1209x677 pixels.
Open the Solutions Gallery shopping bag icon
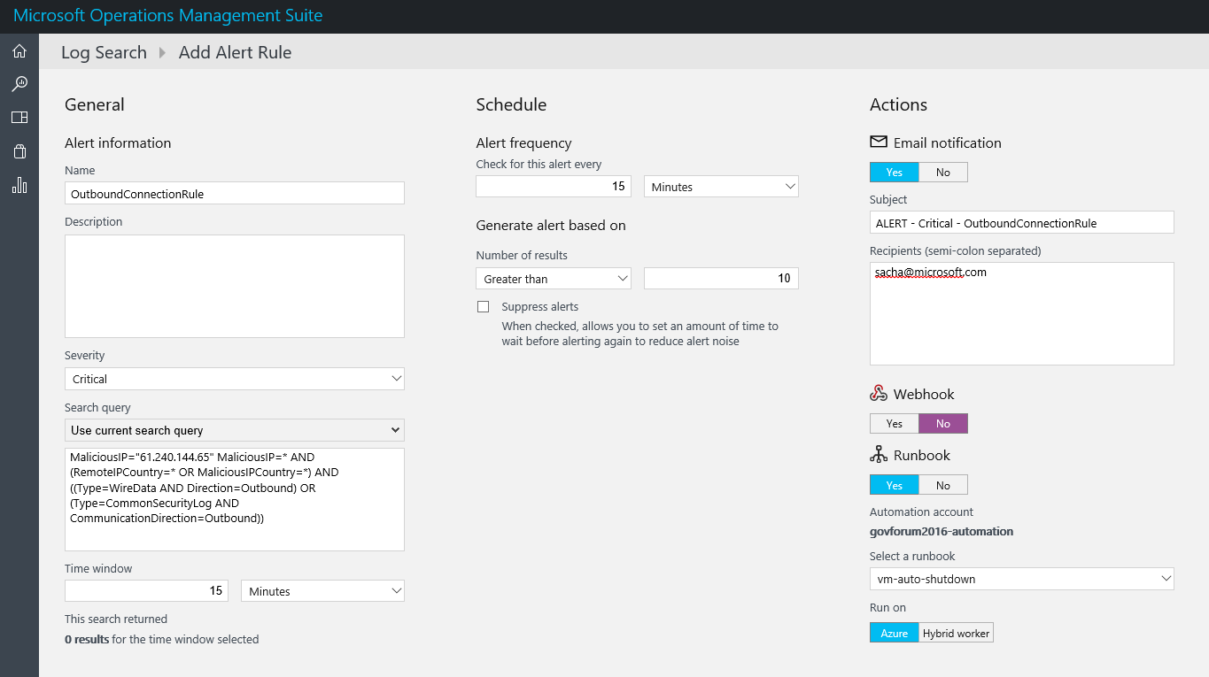click(x=19, y=150)
